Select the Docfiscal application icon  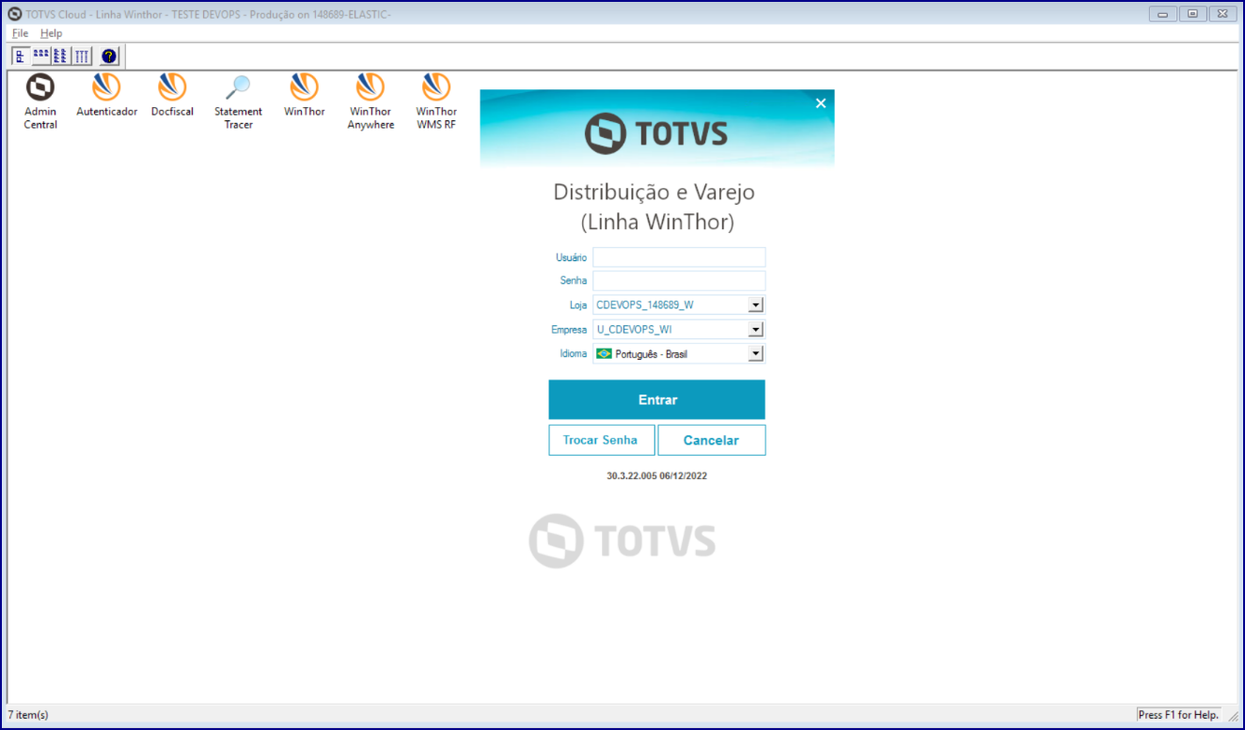[x=172, y=96]
